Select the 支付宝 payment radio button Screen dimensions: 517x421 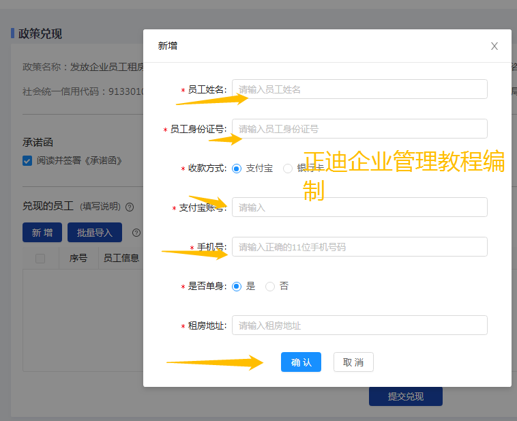click(237, 169)
